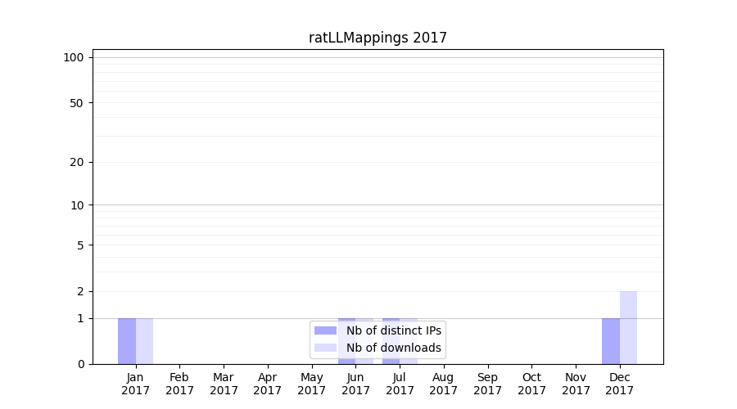Select the 'Nb of downloads' legend text
The width and height of the screenshot is (737, 409).
(394, 348)
